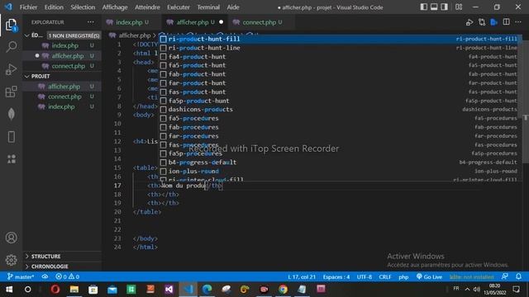Open the Sélection menu
The image size is (529, 297).
(x=83, y=7)
